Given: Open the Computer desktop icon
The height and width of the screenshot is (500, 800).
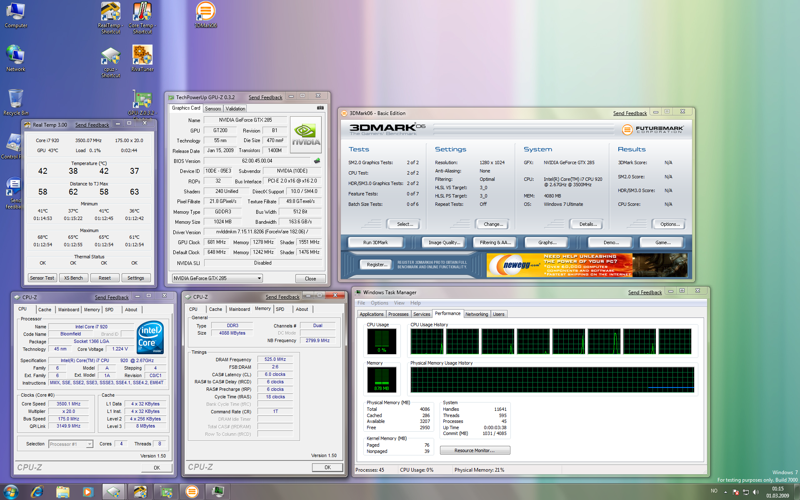Looking at the screenshot, I should [x=15, y=15].
